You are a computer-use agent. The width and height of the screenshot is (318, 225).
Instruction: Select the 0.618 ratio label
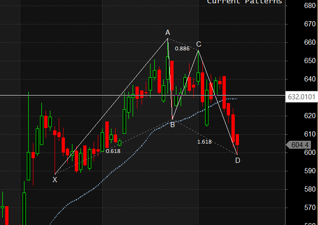pyautogui.click(x=113, y=151)
